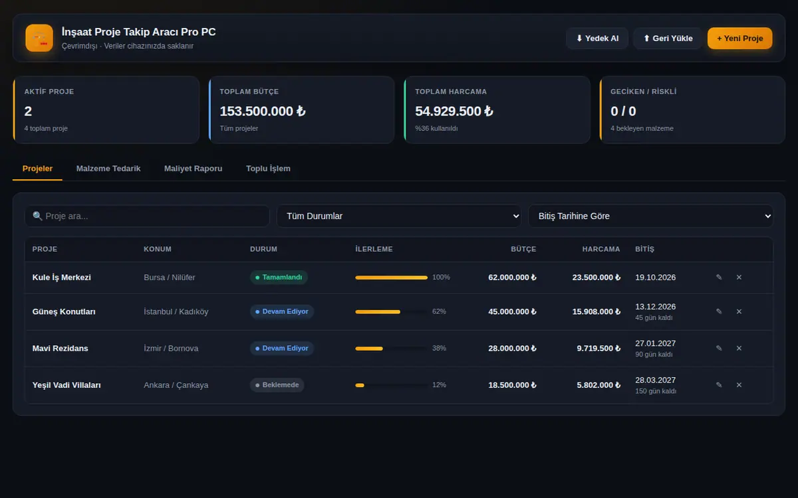The height and width of the screenshot is (498, 798).
Task: Switch to the Malzeme Tedarik tab
Action: (108, 169)
